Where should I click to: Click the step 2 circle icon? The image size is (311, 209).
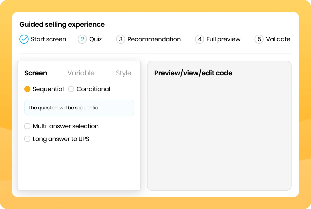click(x=82, y=39)
